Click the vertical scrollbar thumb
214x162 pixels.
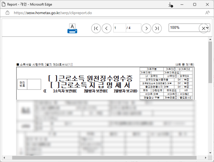click(x=210, y=62)
